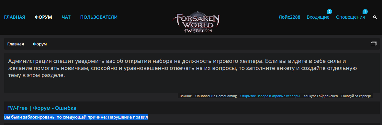Open the search magnifier icon
Viewport: 382px width, 125px height.
click(375, 17)
